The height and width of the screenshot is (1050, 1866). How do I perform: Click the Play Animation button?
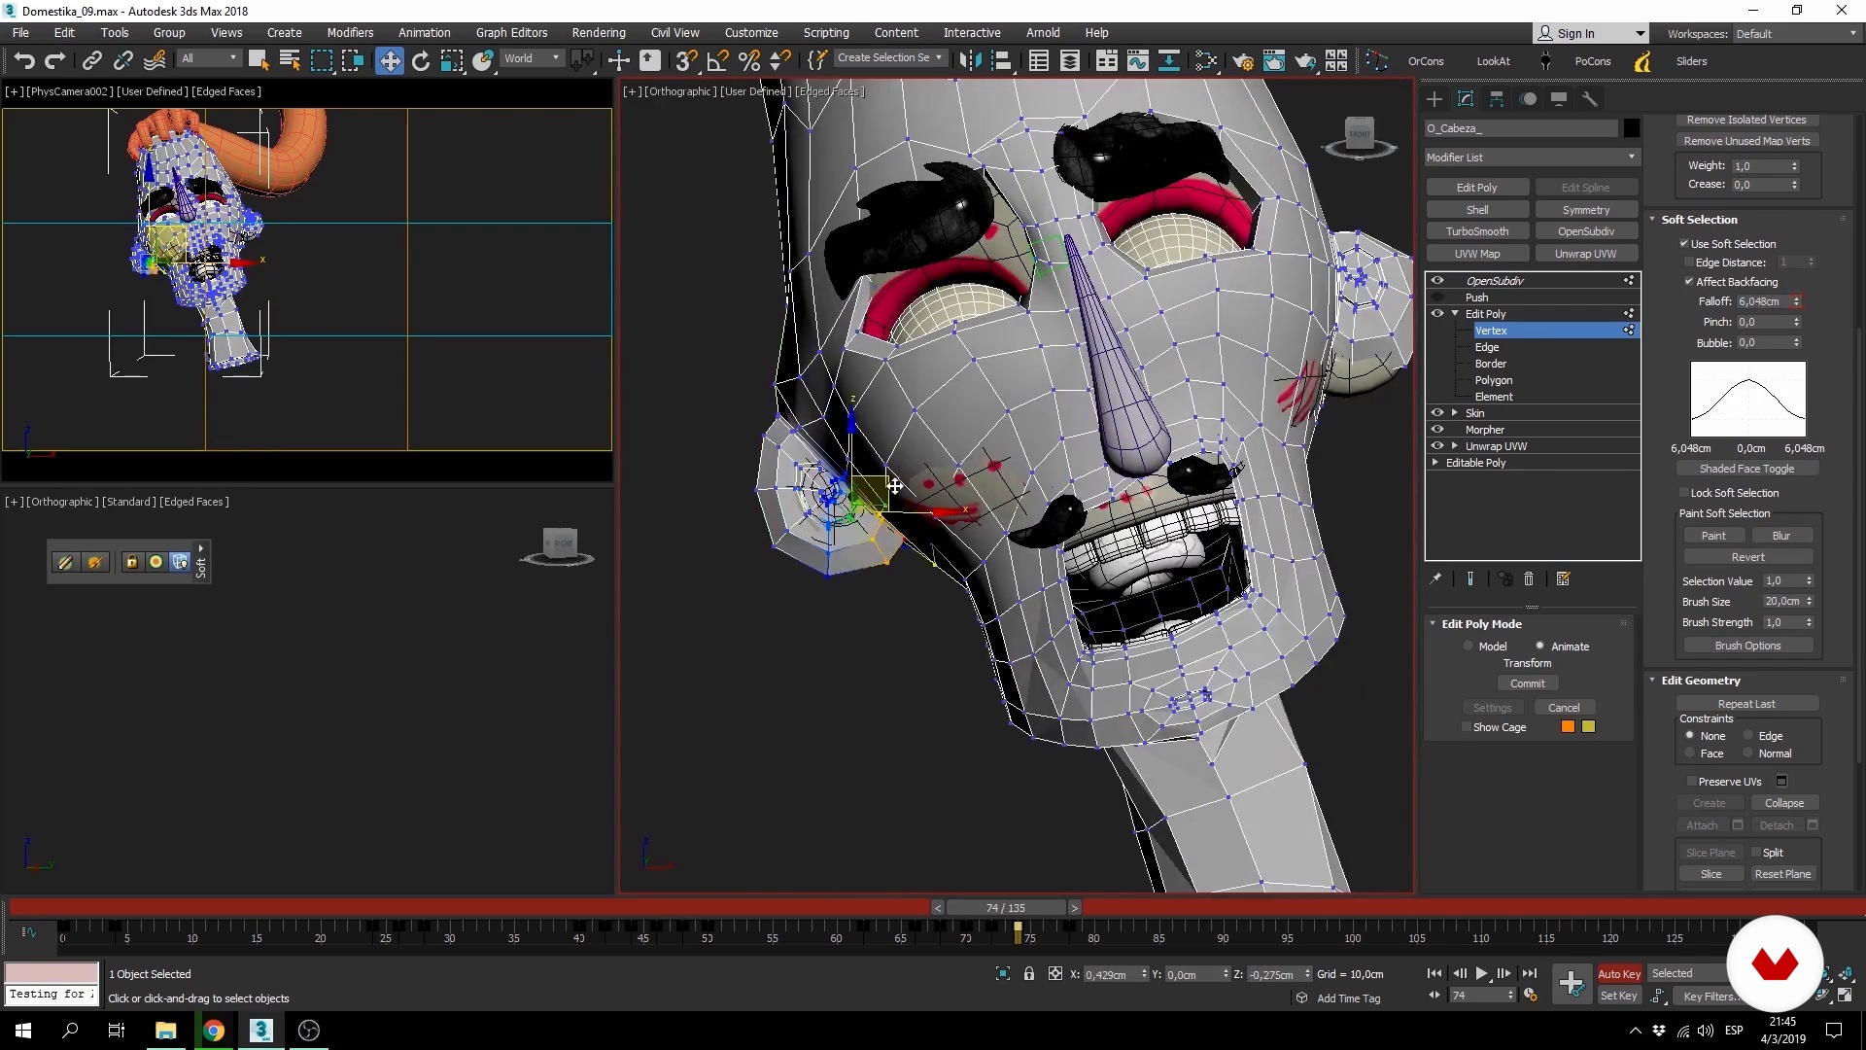(x=1481, y=974)
